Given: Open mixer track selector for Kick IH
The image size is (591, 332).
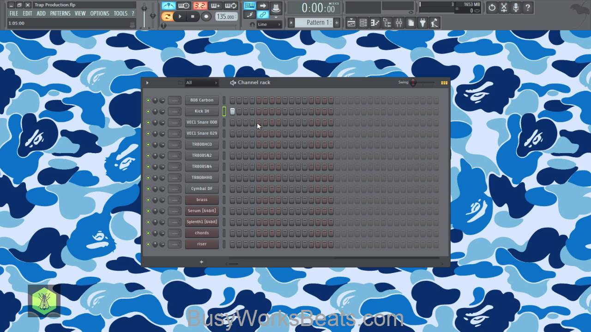Looking at the screenshot, I should click(174, 111).
